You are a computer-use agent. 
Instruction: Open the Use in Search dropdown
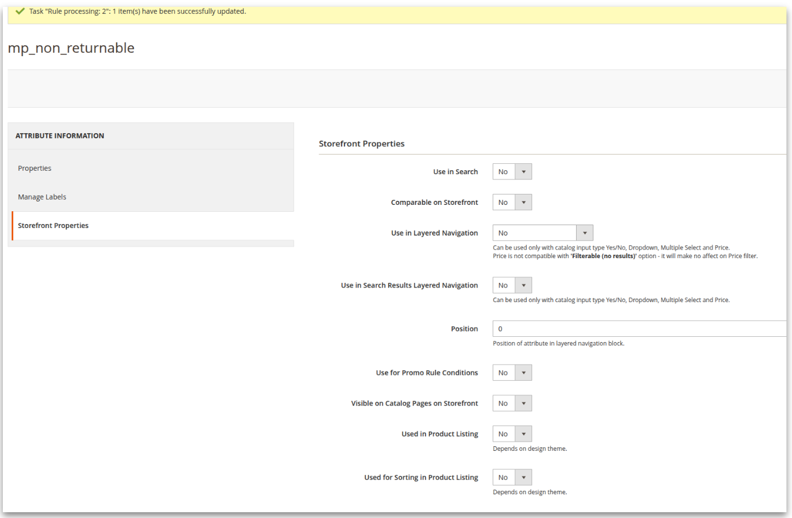click(512, 171)
